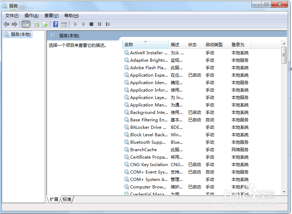Click the scrollbar down arrow

click(284, 192)
